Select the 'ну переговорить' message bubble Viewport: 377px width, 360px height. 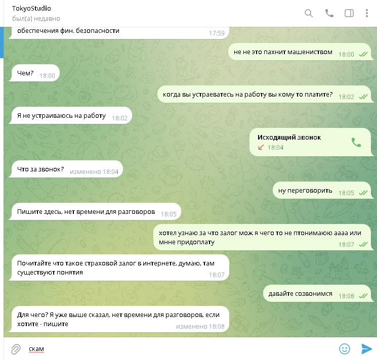pyautogui.click(x=322, y=191)
